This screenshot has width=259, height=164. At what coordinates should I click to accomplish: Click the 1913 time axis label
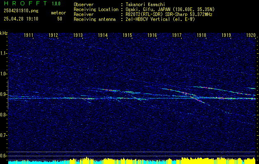click(x=78, y=35)
